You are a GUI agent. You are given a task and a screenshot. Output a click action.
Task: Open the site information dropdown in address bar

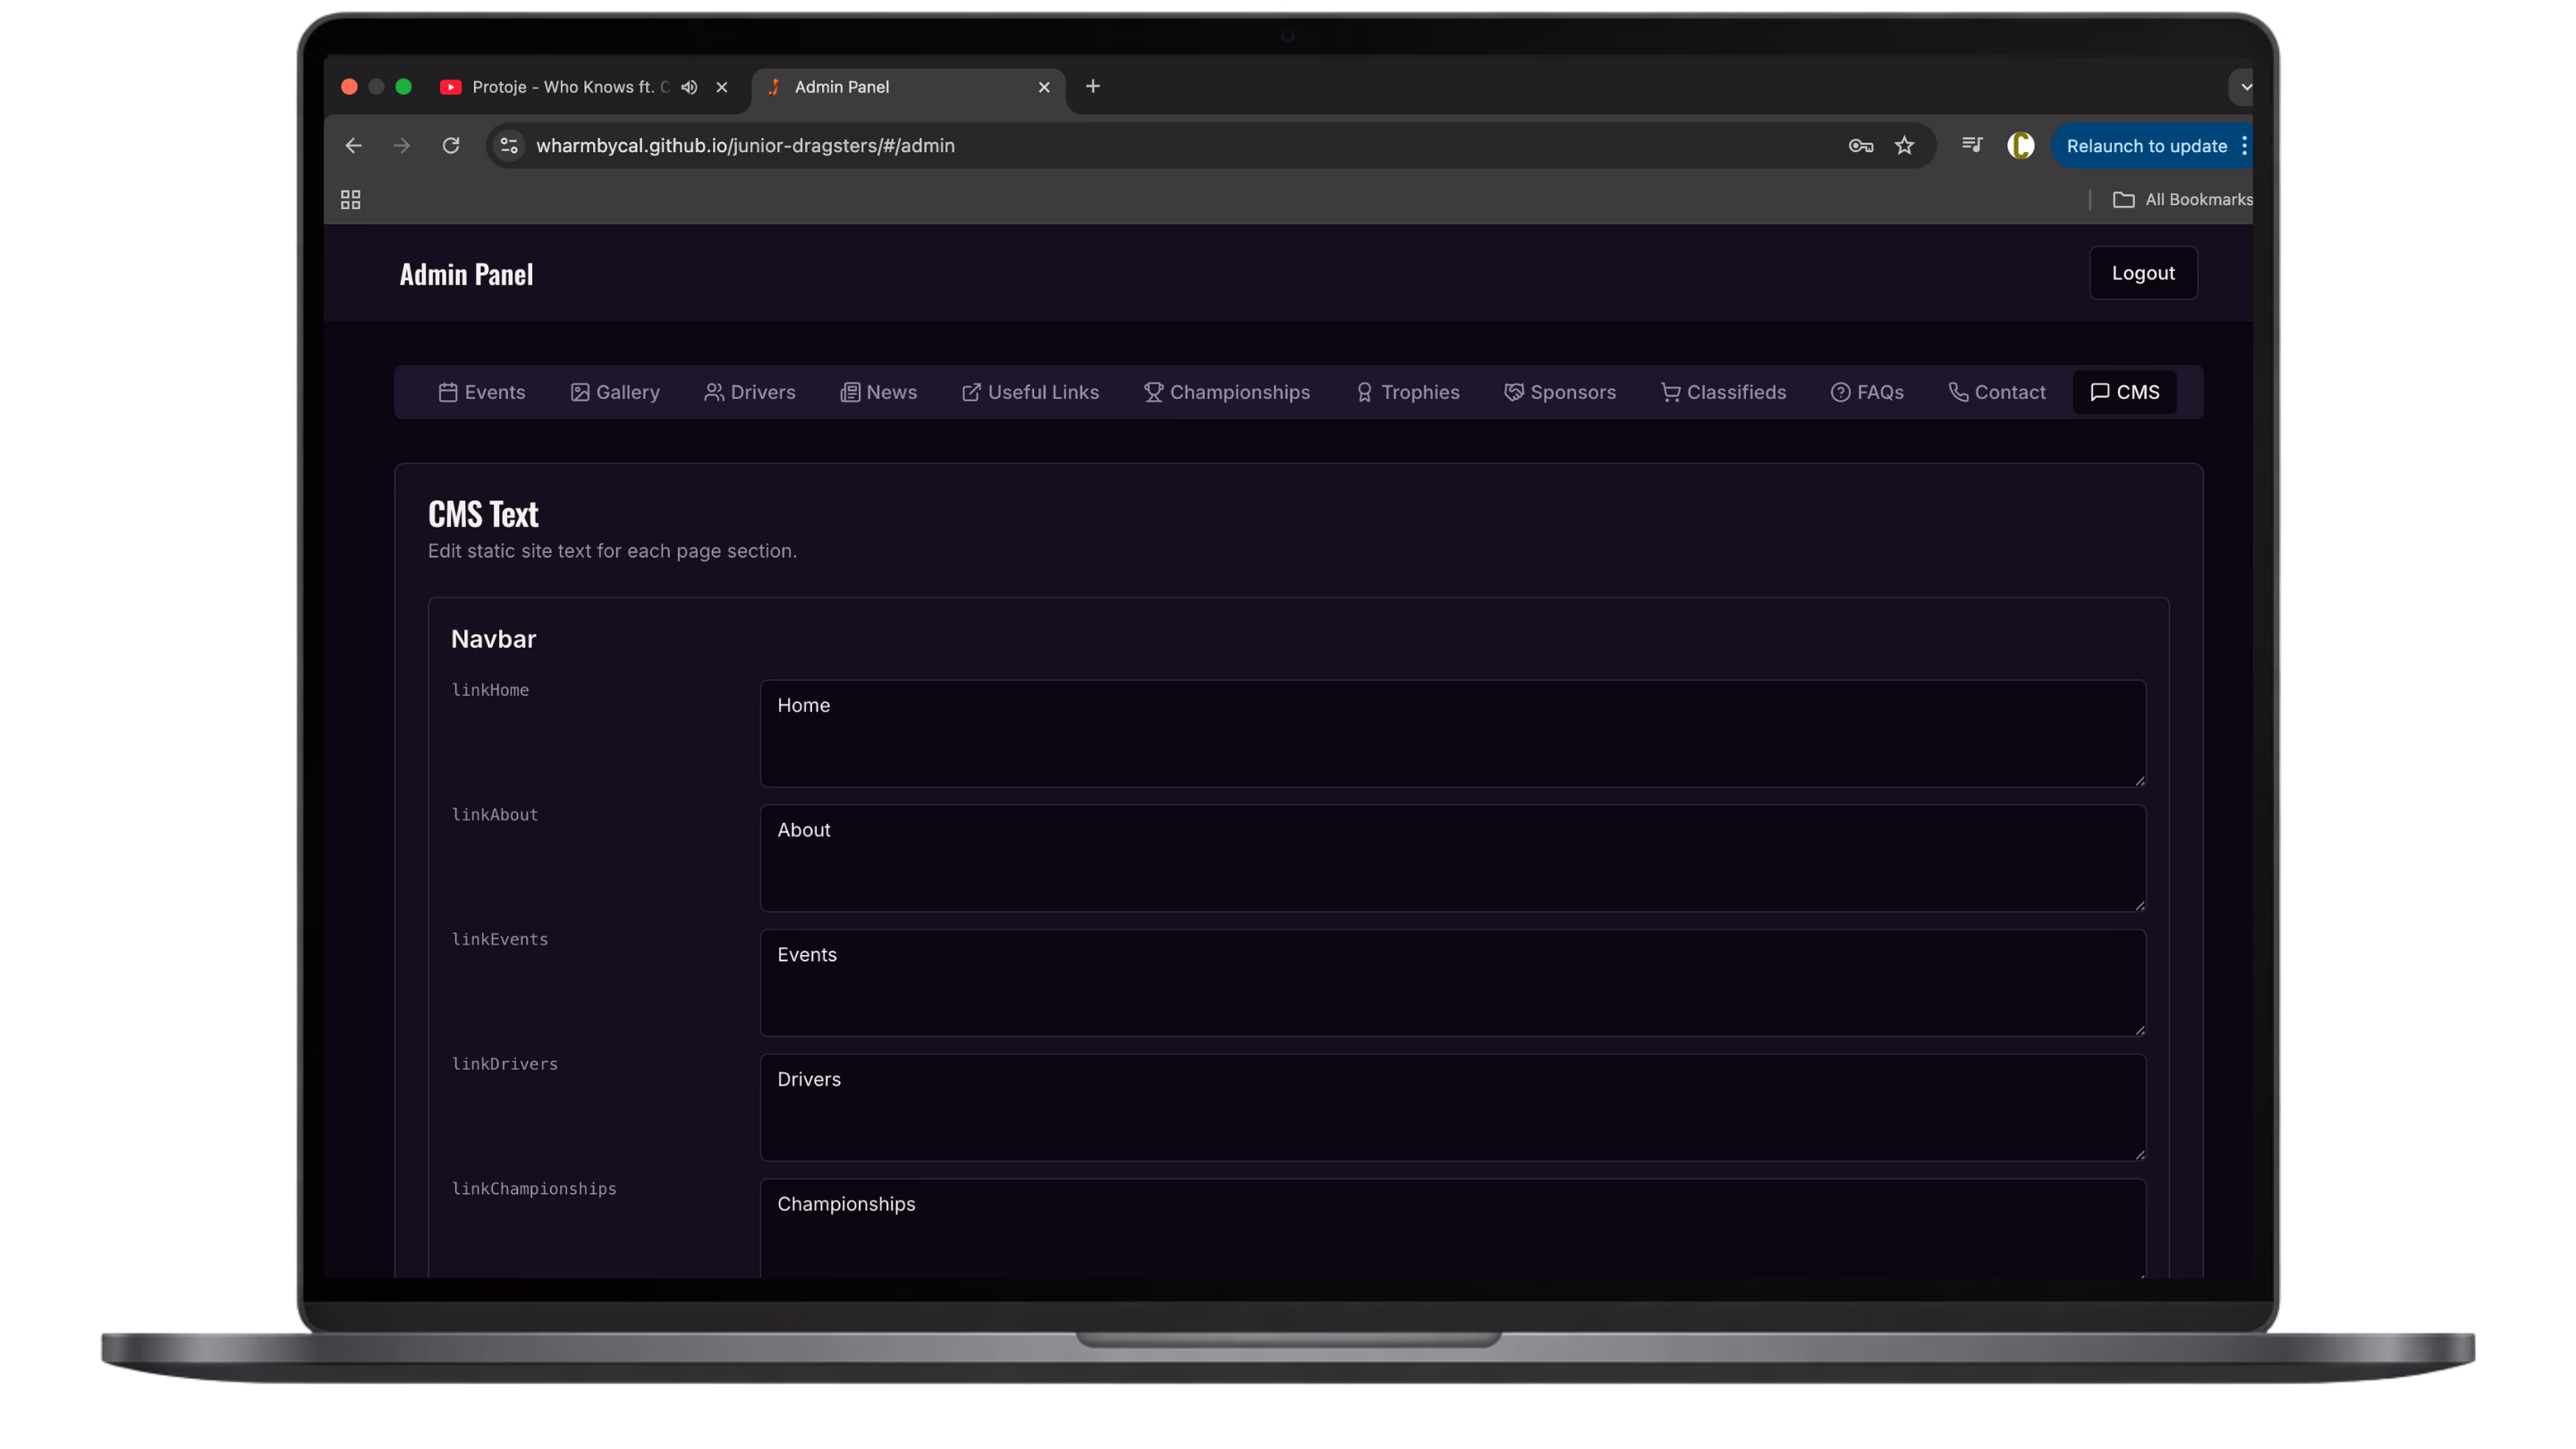click(x=509, y=146)
